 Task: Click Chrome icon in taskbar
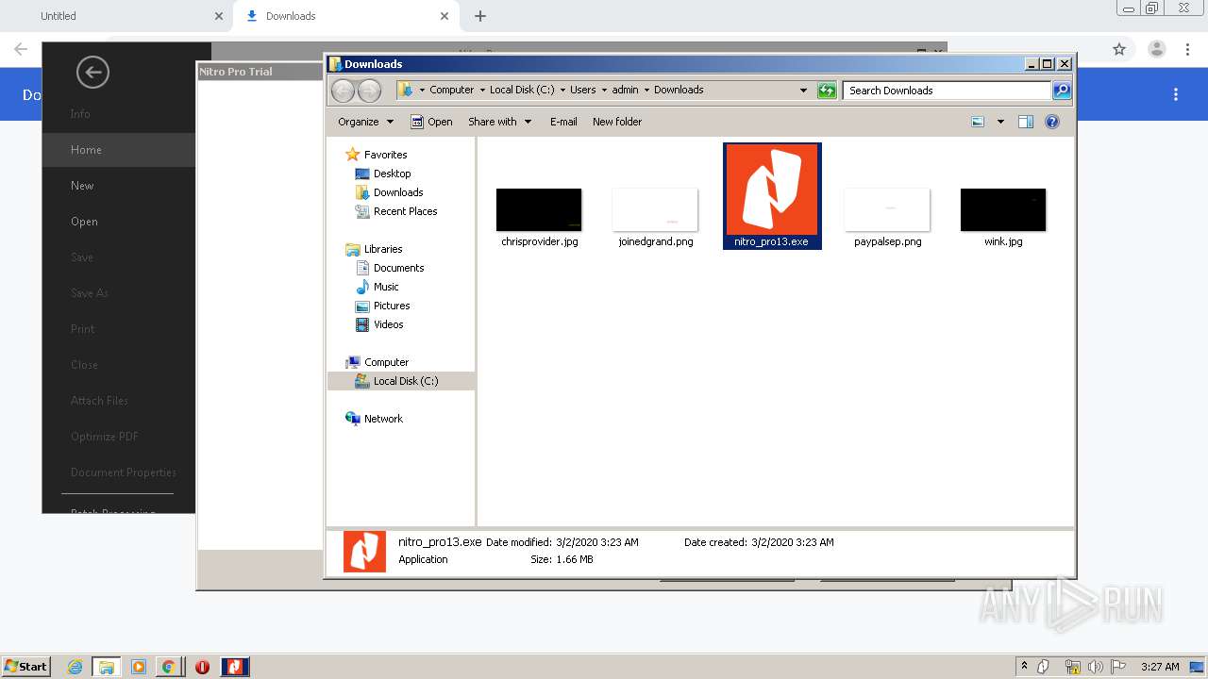(168, 667)
